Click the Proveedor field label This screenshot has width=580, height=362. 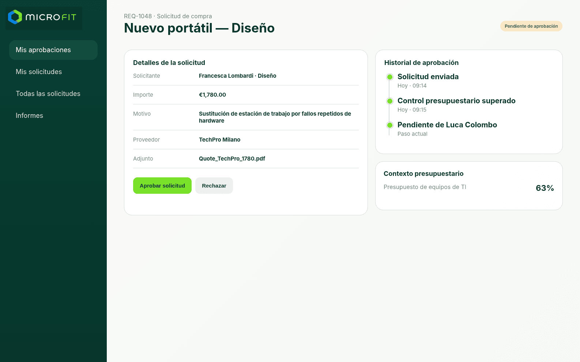146,140
